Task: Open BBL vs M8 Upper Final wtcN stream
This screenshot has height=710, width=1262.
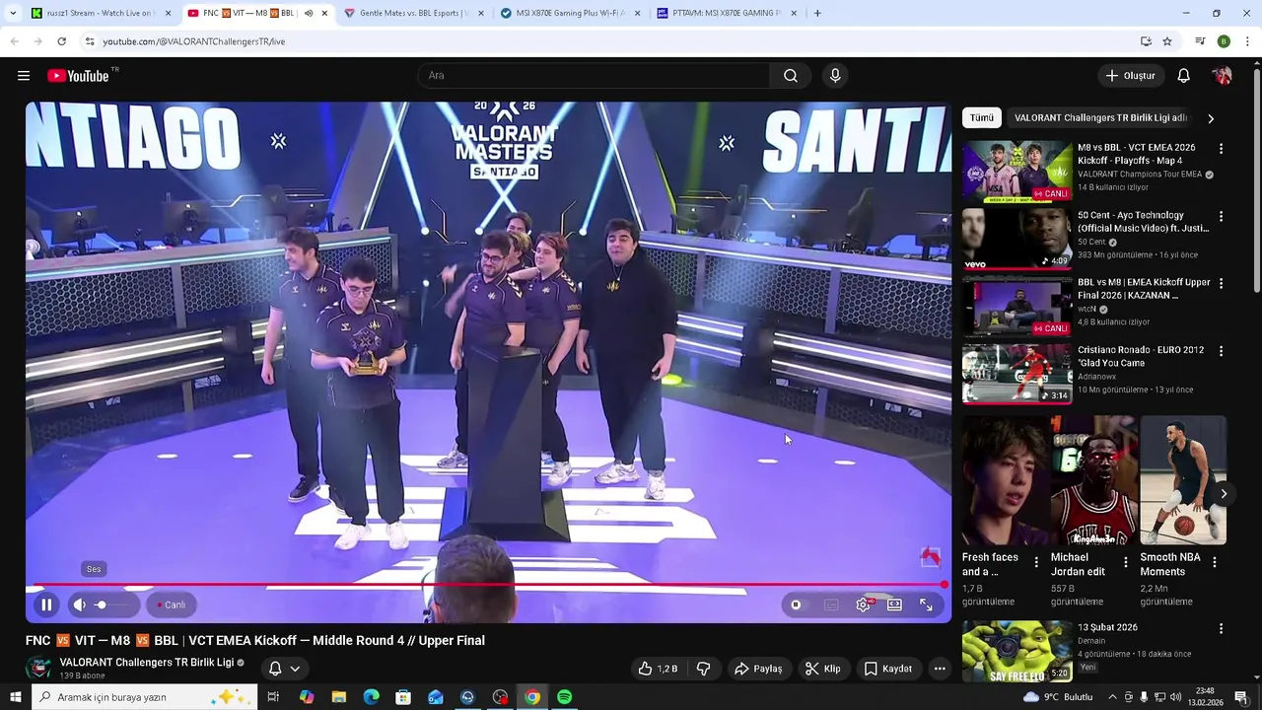Action: 1017,306
